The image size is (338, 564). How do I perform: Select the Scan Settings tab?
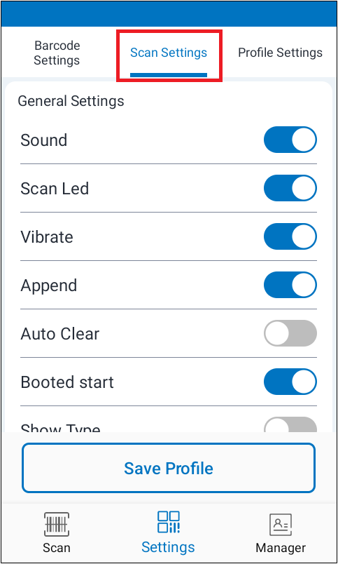tap(169, 53)
